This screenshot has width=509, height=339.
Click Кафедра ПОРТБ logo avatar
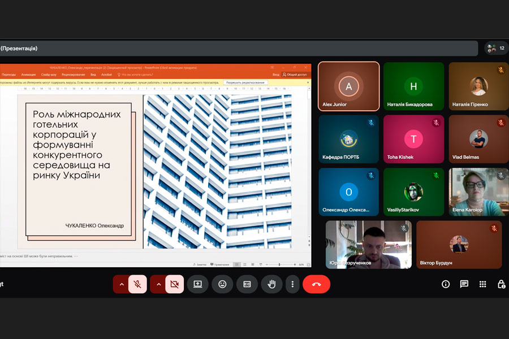pos(348,139)
